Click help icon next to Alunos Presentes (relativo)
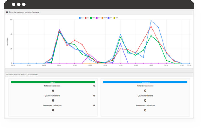201x128 pixels. coord(94,105)
